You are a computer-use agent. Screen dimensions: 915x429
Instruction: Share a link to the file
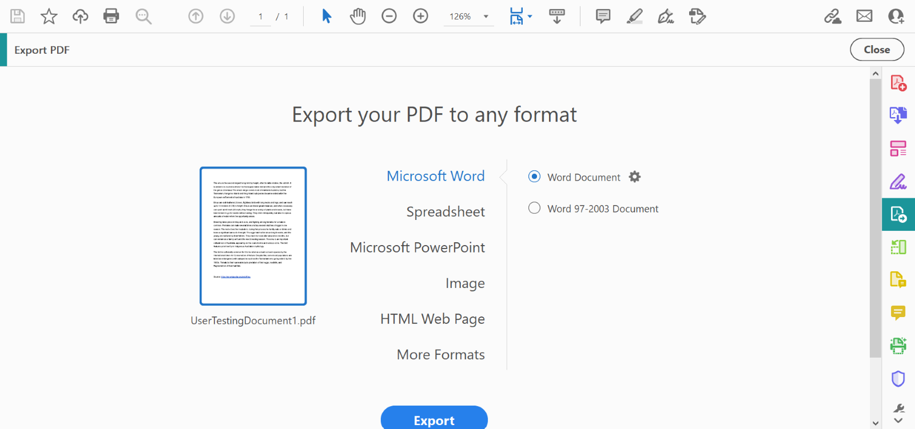click(833, 16)
